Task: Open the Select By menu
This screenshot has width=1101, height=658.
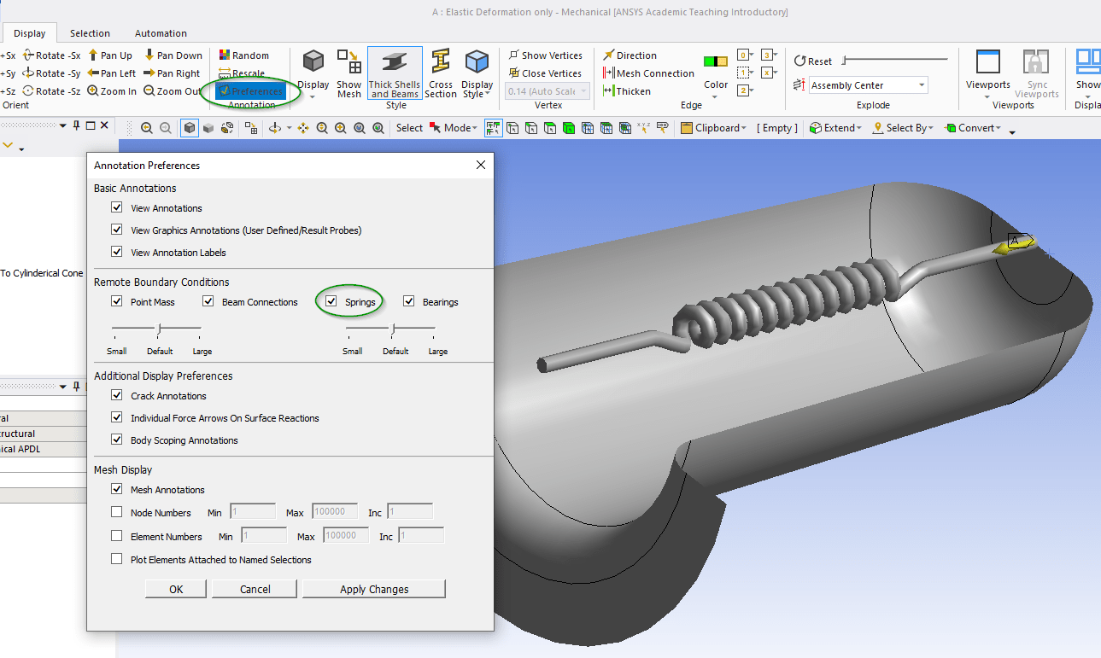Action: coord(902,128)
